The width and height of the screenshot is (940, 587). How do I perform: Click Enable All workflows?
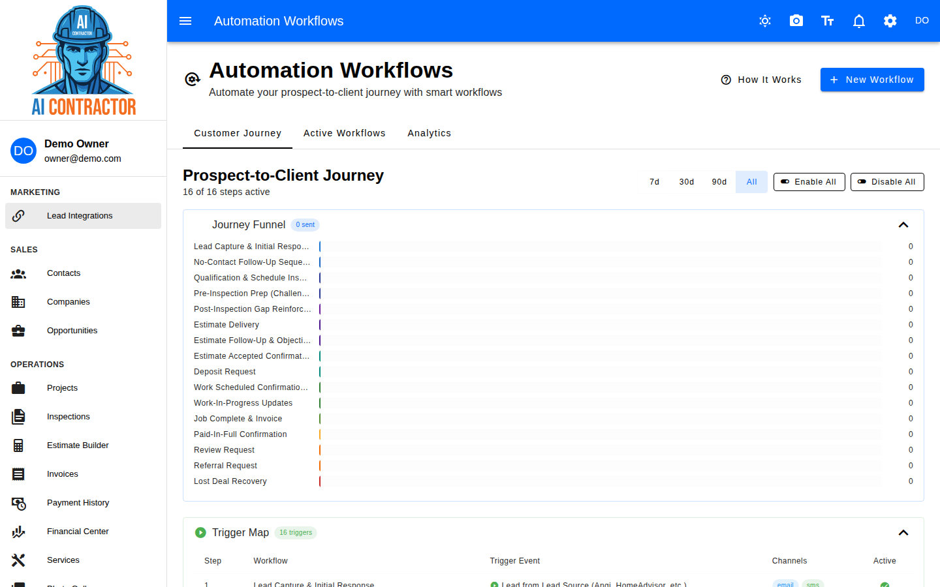click(809, 182)
